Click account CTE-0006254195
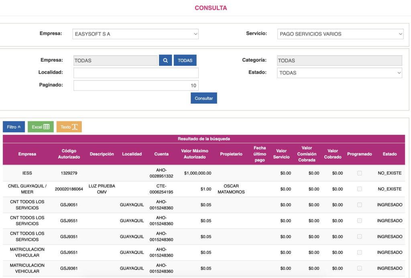This screenshot has height=278, width=411. pyautogui.click(x=161, y=189)
